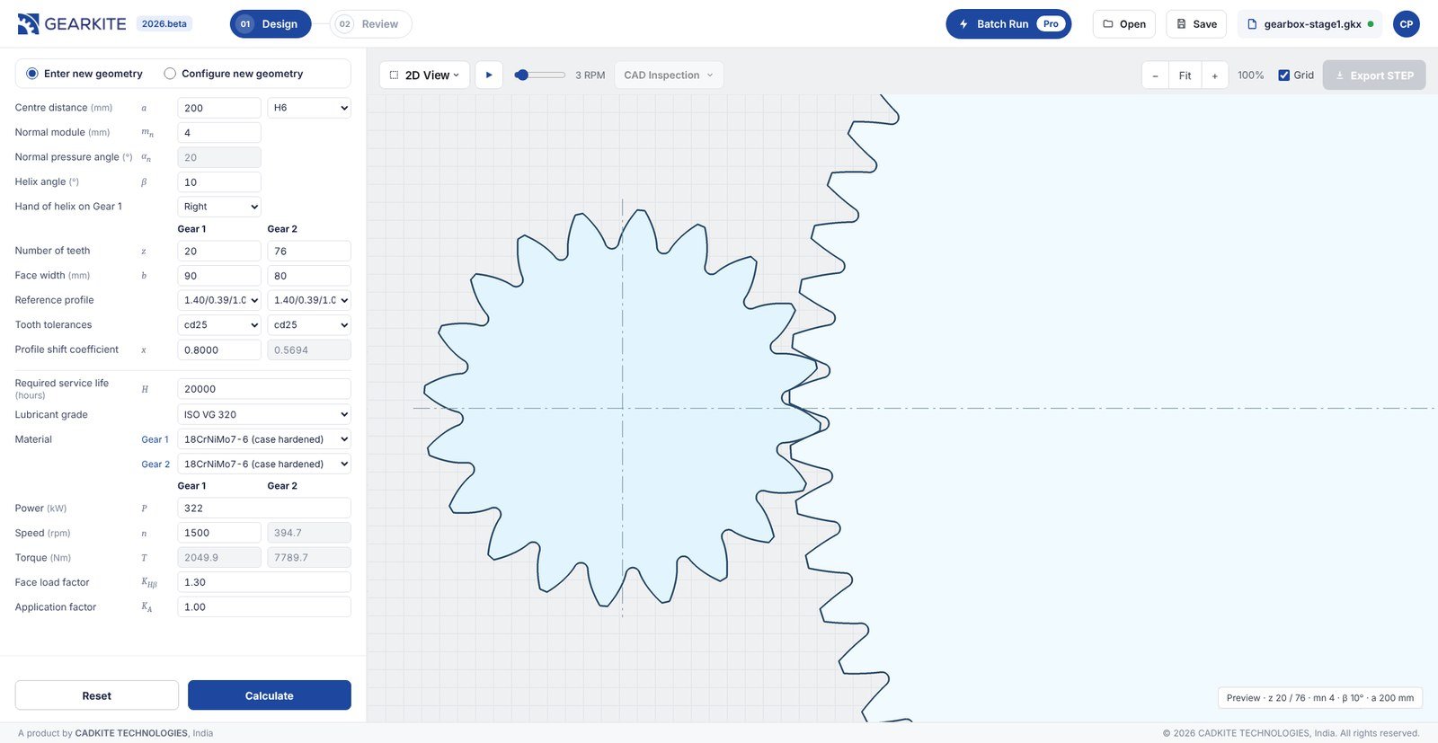Select Configure new geometry radio
This screenshot has width=1438, height=743.
pyautogui.click(x=170, y=74)
